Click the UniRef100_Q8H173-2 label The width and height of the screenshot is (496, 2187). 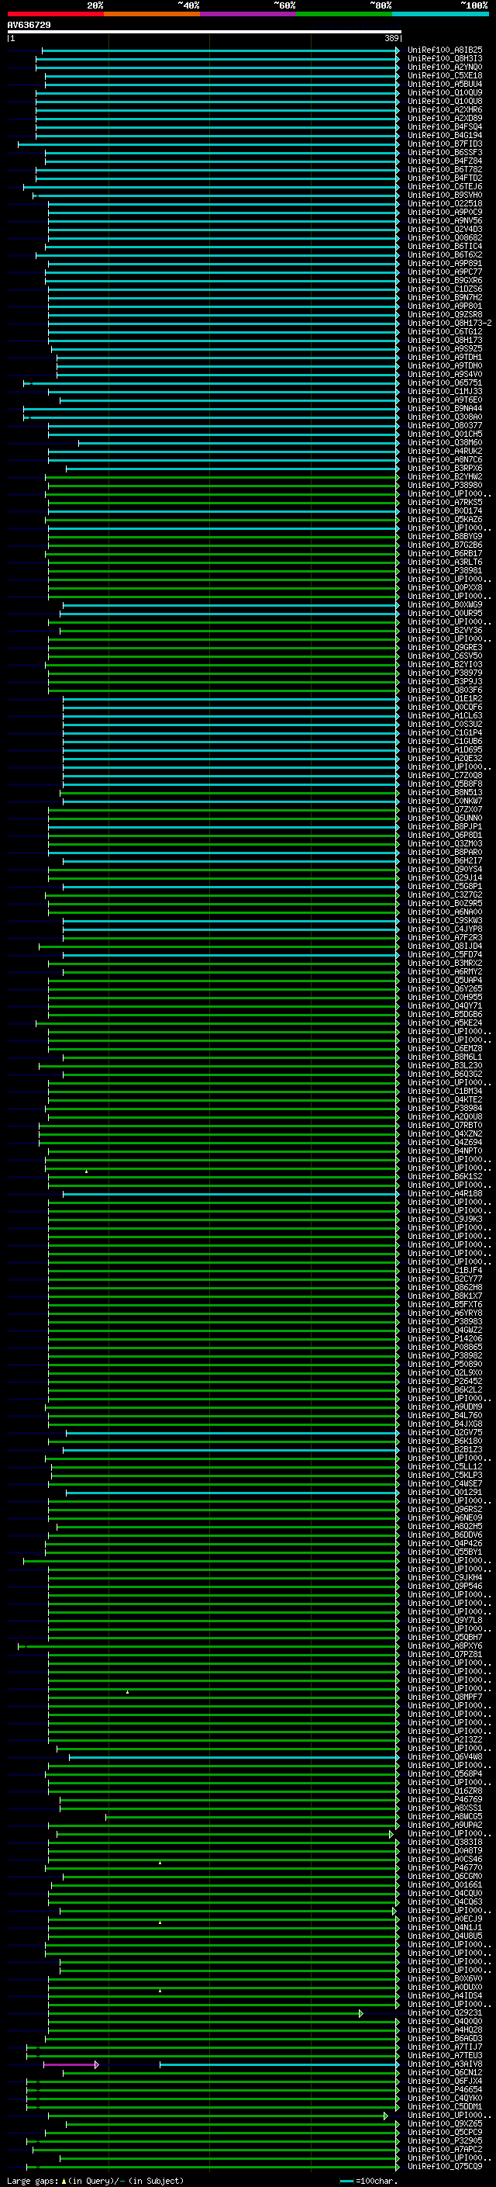(x=449, y=324)
